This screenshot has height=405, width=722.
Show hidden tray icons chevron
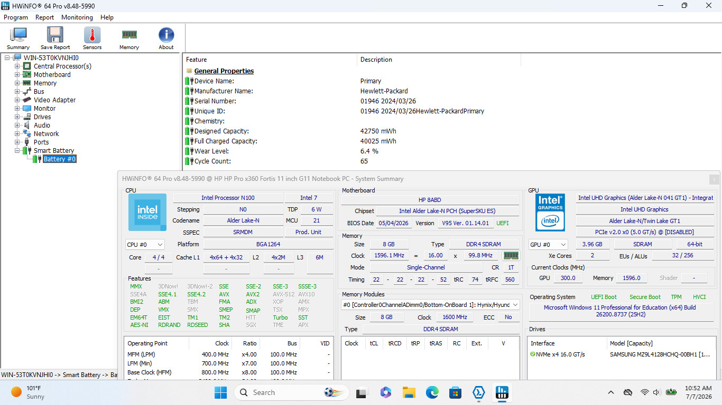[611, 392]
